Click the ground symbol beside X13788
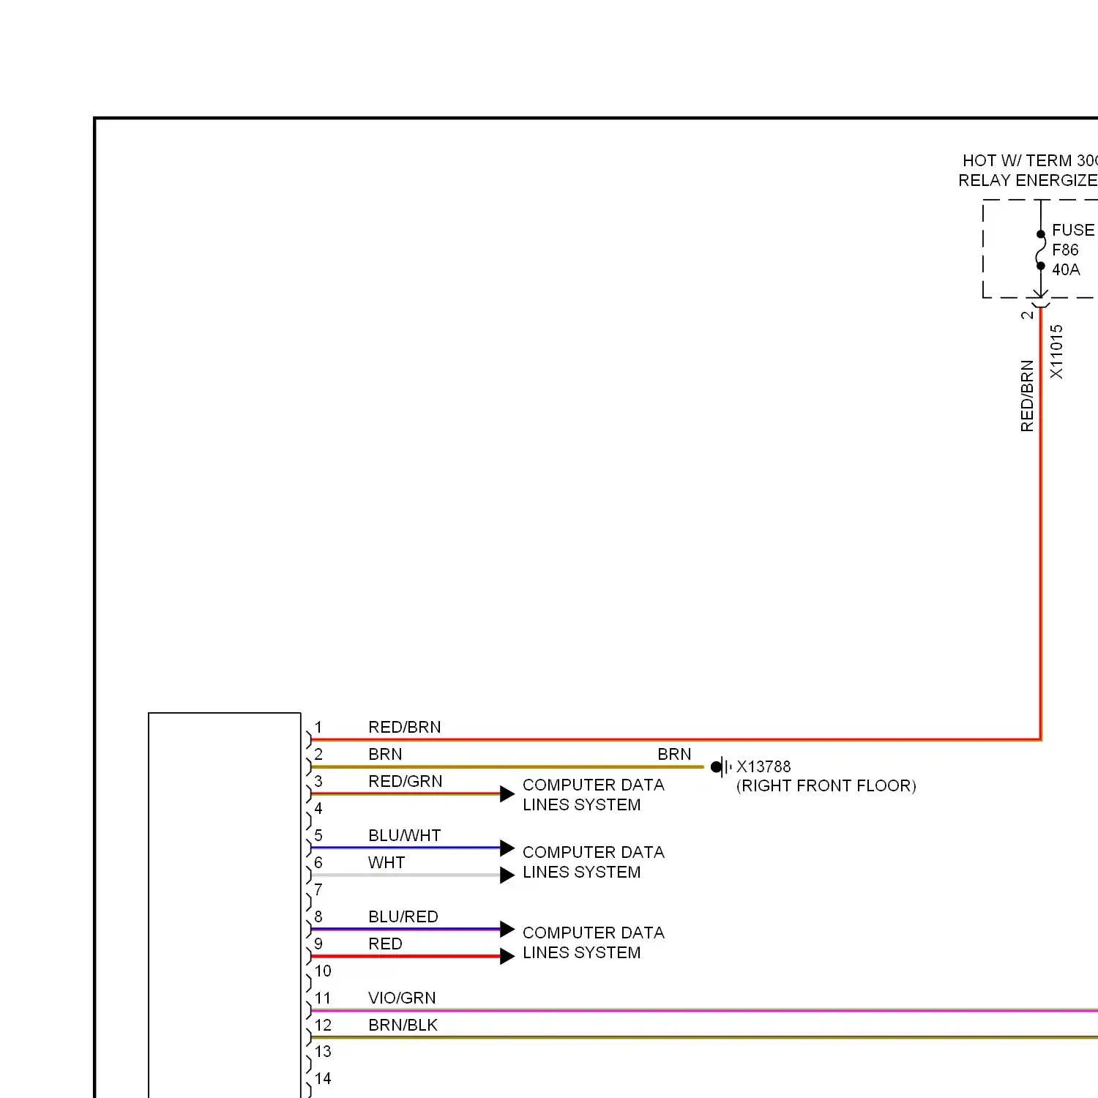1098x1098 pixels. (721, 767)
